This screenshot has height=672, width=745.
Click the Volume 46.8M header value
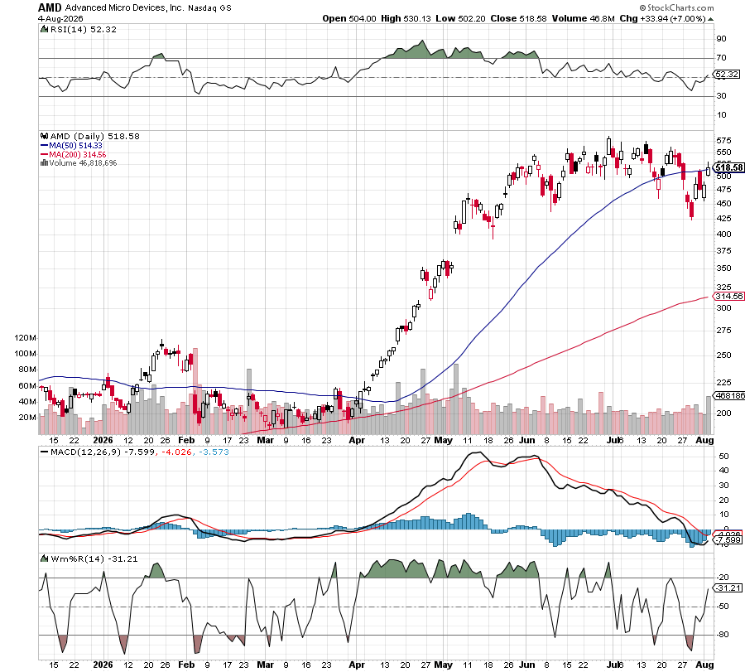pyautogui.click(x=584, y=18)
